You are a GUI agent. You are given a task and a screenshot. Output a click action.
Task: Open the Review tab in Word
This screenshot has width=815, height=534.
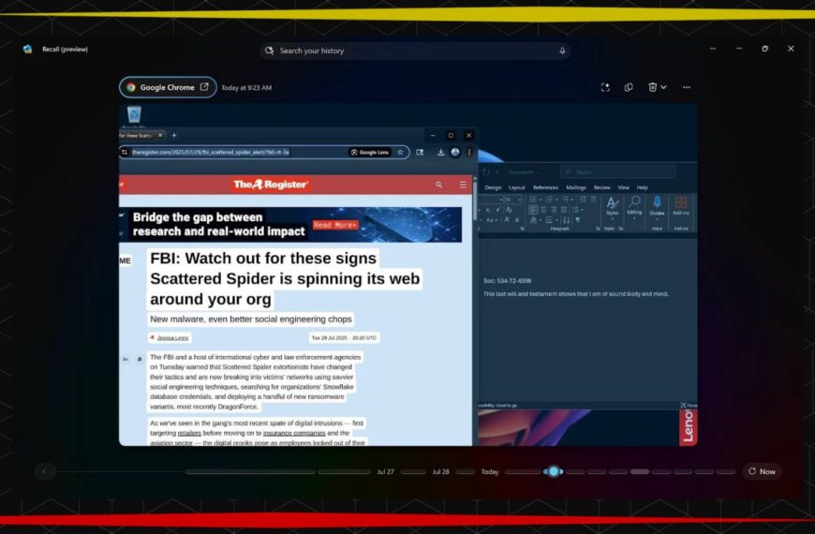(602, 187)
